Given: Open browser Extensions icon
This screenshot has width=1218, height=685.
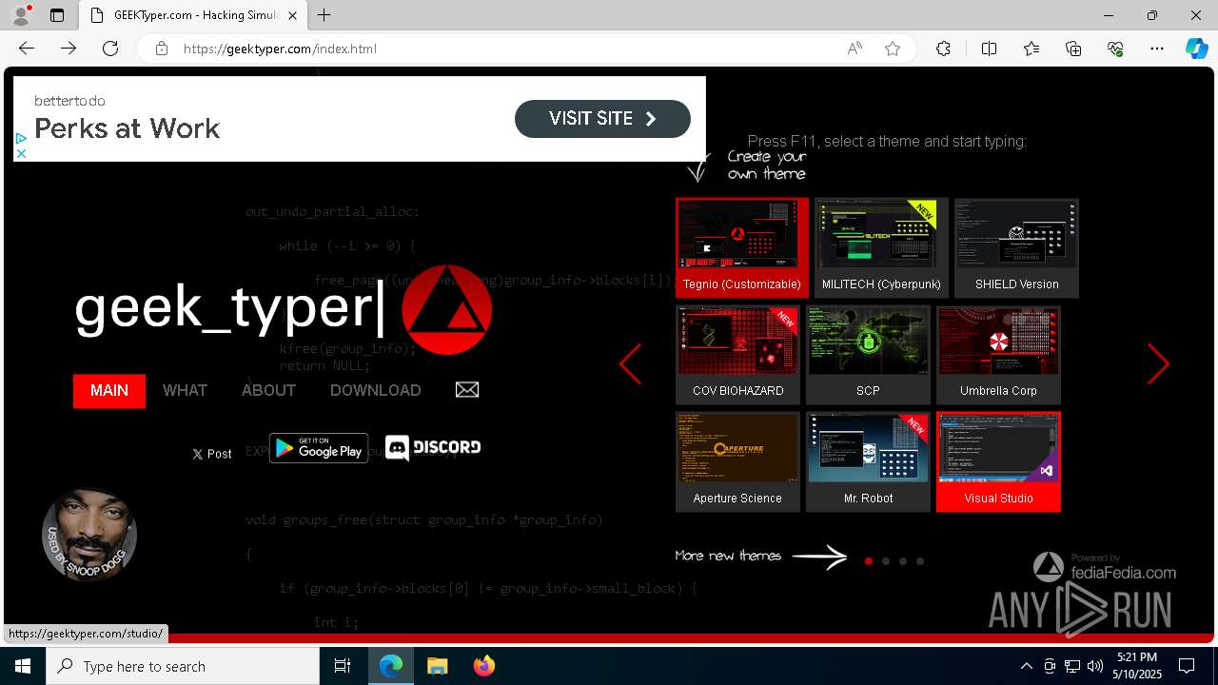Looking at the screenshot, I should coord(943,49).
